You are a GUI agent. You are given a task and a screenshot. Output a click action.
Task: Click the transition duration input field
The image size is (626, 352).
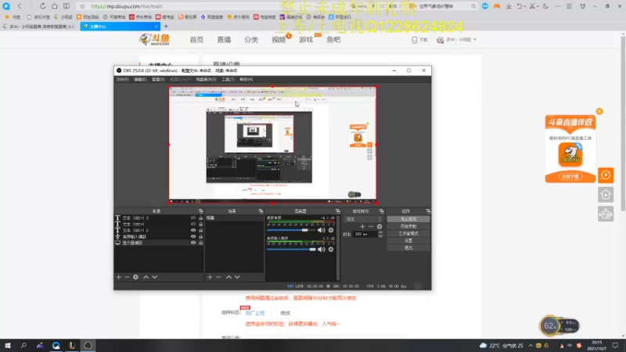click(365, 234)
